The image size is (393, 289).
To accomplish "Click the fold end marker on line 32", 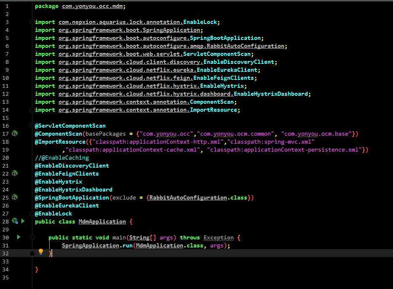I will coord(32,253).
